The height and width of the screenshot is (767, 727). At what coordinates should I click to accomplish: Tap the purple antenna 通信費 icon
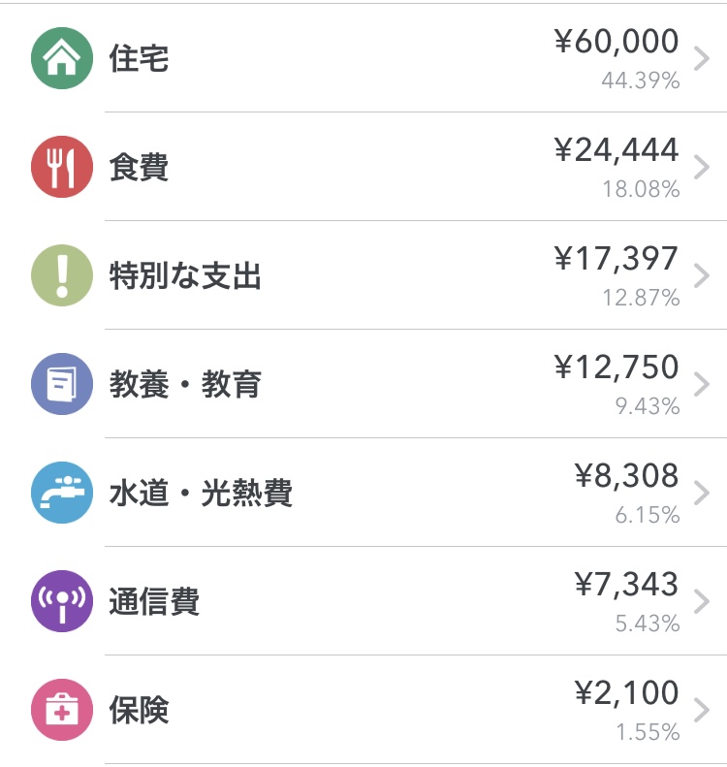coord(62,601)
